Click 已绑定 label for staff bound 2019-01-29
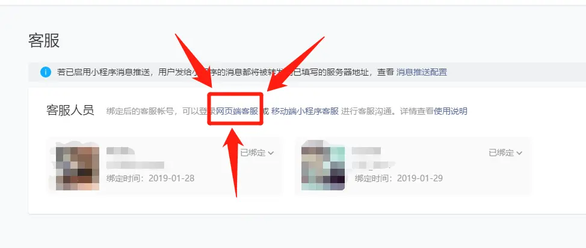The image size is (586, 248). [501, 153]
